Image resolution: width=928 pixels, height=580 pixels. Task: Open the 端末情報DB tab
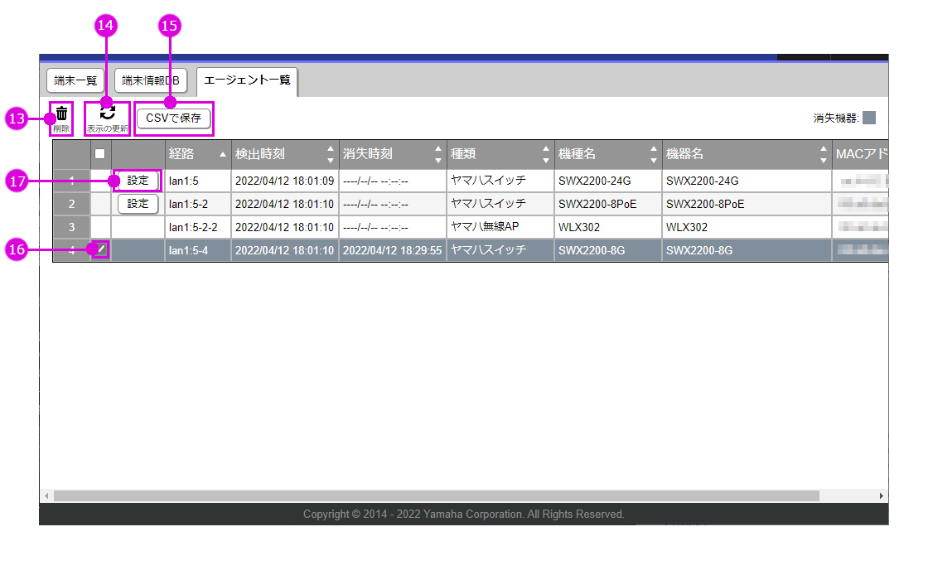[151, 80]
